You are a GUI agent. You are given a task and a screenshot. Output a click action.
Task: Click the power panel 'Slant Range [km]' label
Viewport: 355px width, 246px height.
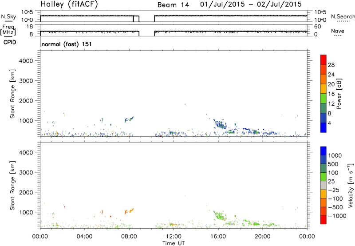pyautogui.click(x=12, y=94)
